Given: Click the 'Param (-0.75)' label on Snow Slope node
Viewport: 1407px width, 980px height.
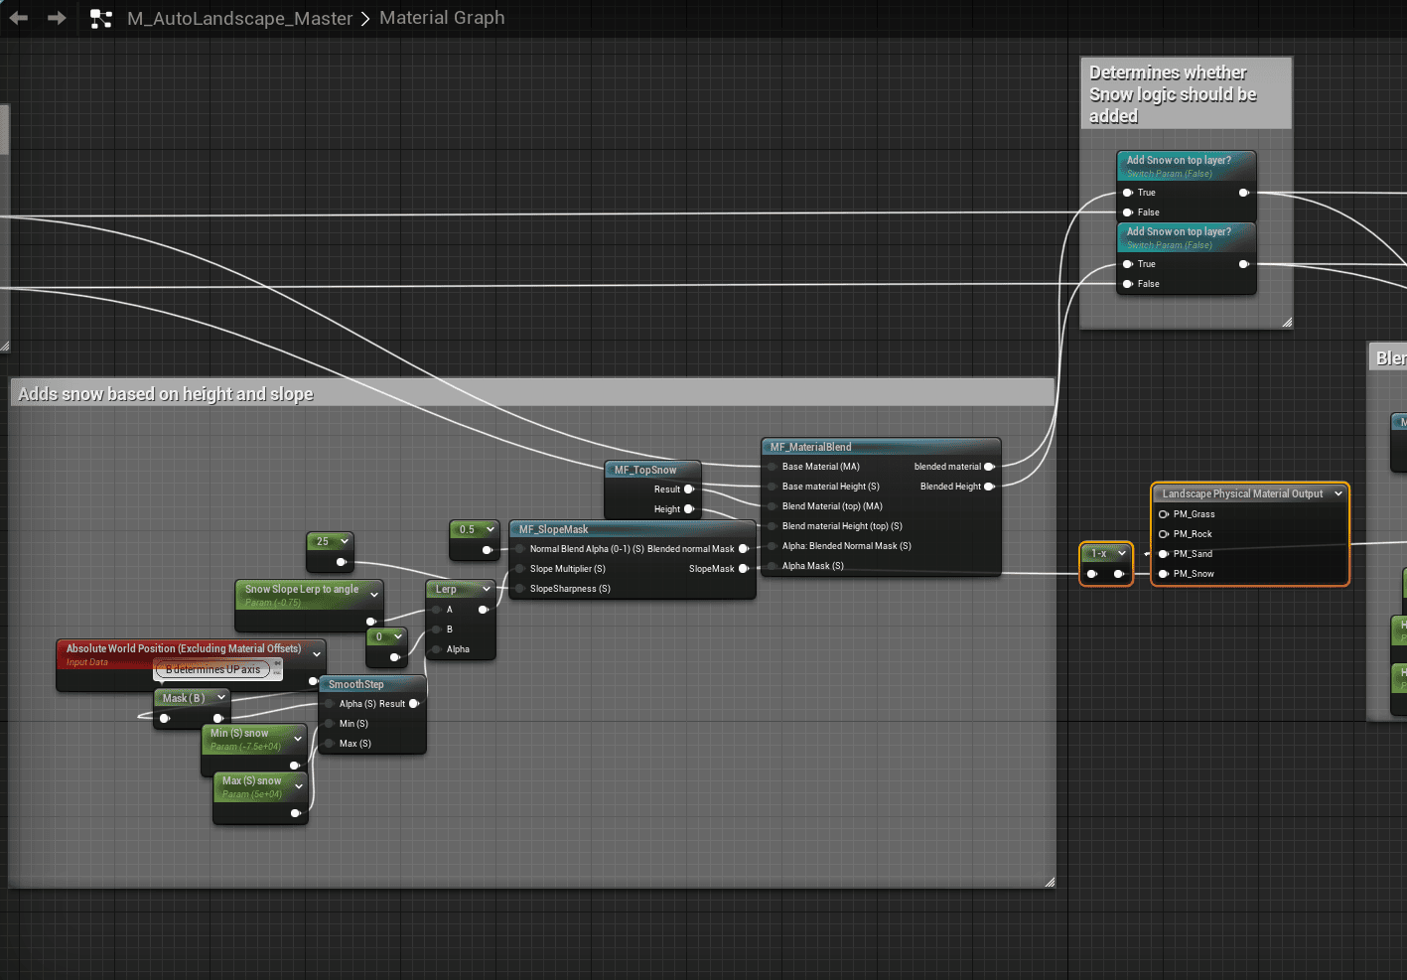Looking at the screenshot, I should tap(273, 603).
